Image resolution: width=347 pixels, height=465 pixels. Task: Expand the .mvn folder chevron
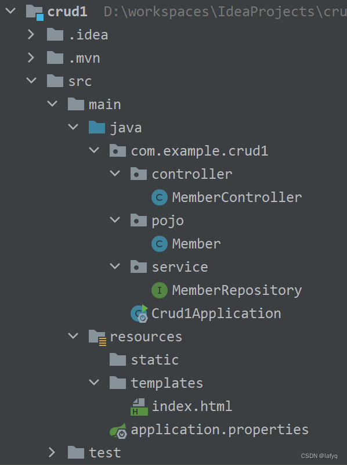pos(31,58)
